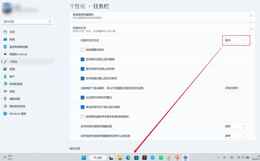Open the 所有任务栏 dropdown
Viewport: 260px width, 161px height.
pos(235,88)
